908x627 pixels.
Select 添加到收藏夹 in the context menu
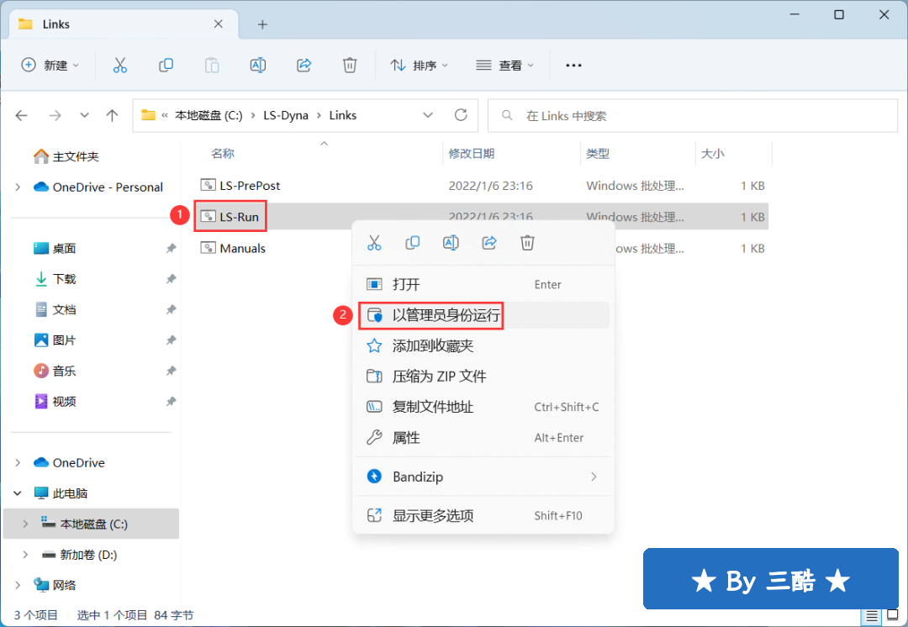(483, 345)
